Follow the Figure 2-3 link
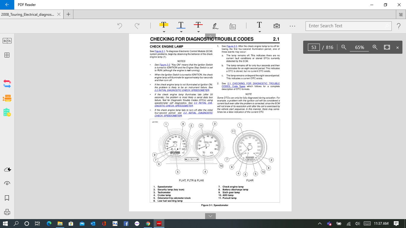Image resolution: width=406 pixels, height=228 pixels. tap(232, 46)
